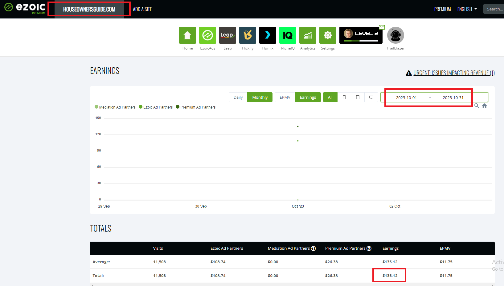Open the Premium menu item
The image size is (504, 286).
coord(442,9)
